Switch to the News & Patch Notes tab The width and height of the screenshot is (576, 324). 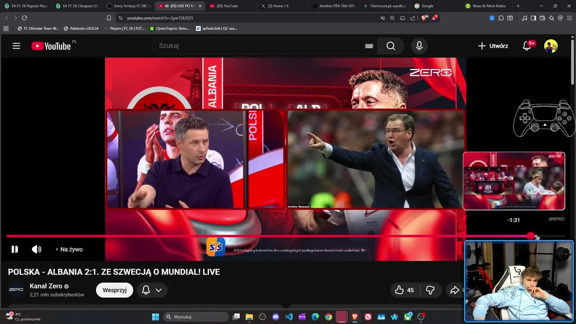click(488, 6)
